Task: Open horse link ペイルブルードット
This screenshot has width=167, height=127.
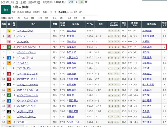Action: (28, 95)
